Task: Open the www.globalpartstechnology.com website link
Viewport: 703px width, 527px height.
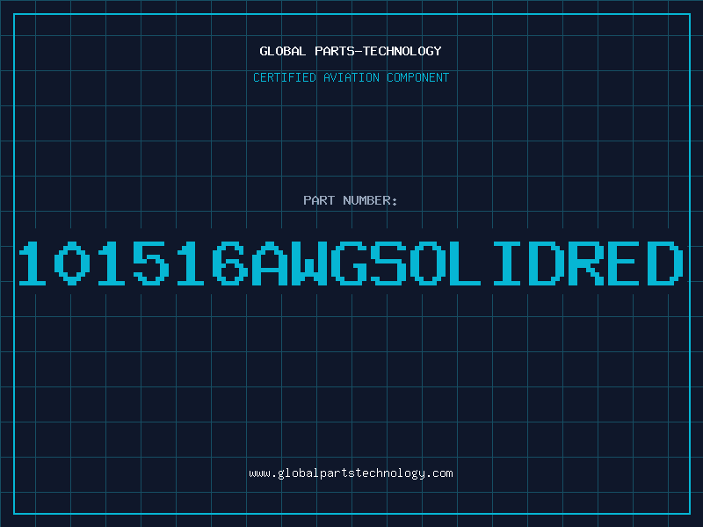Action: (x=351, y=473)
